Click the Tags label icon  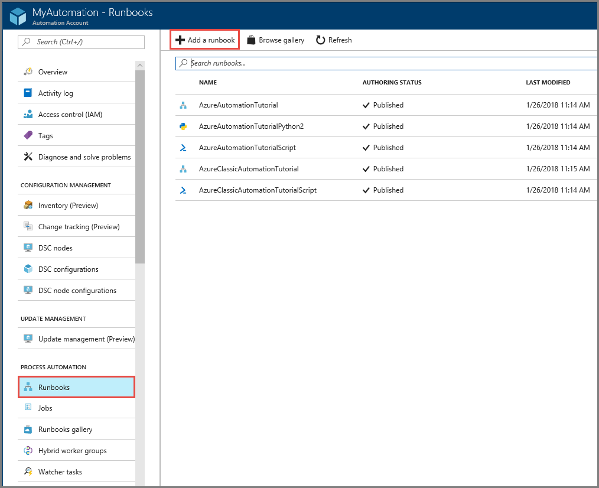pos(28,135)
